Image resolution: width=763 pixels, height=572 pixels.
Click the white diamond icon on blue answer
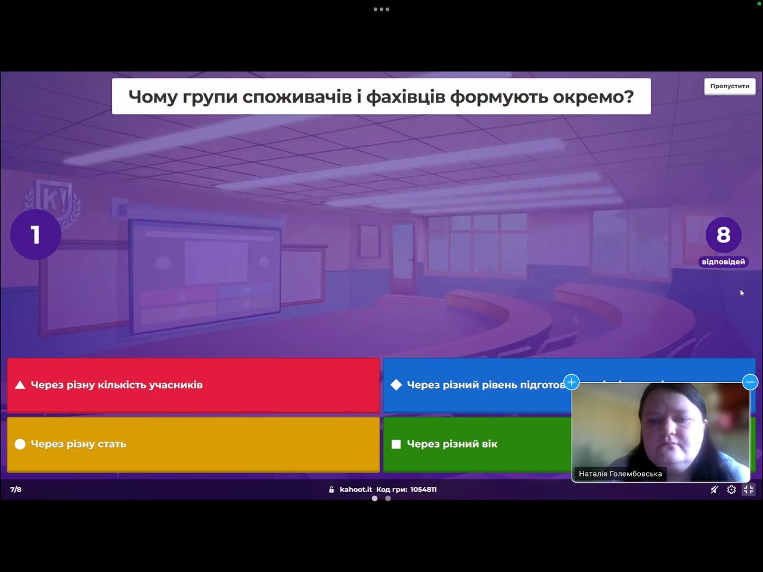click(396, 385)
